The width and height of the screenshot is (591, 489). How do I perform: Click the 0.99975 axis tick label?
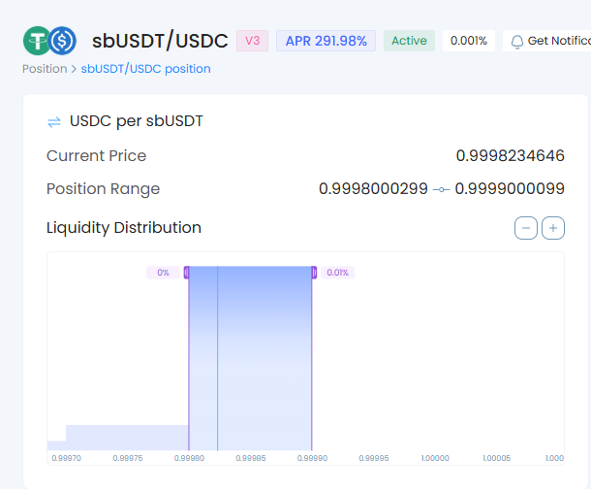tap(128, 458)
